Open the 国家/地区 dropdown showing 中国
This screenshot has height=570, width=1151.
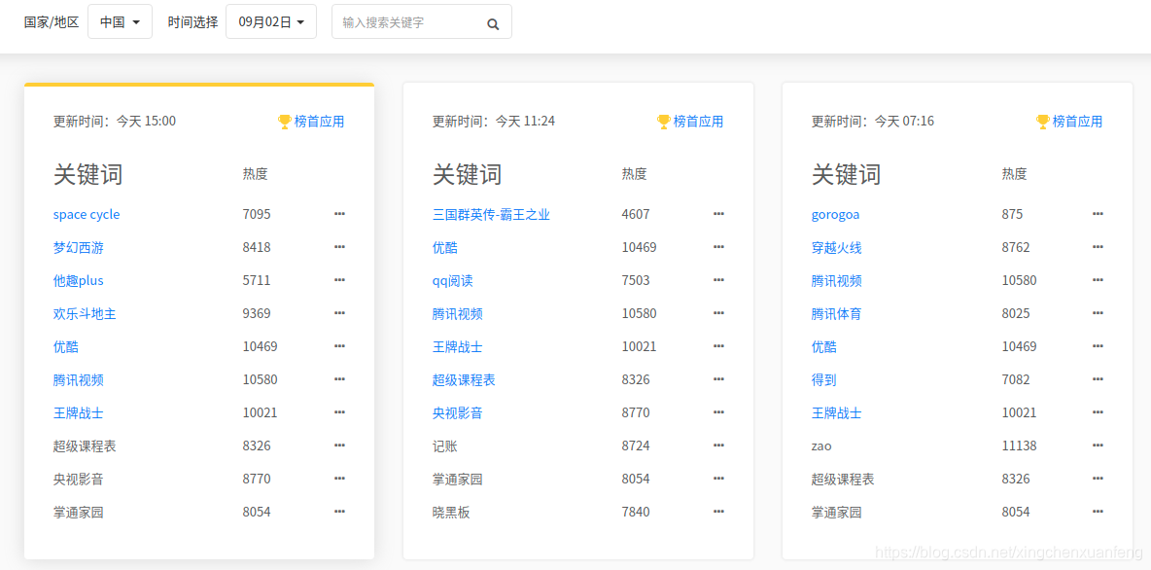point(118,20)
